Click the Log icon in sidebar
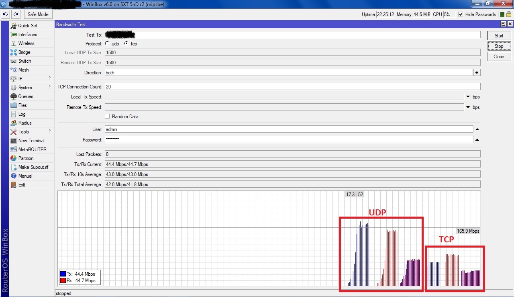 click(14, 114)
